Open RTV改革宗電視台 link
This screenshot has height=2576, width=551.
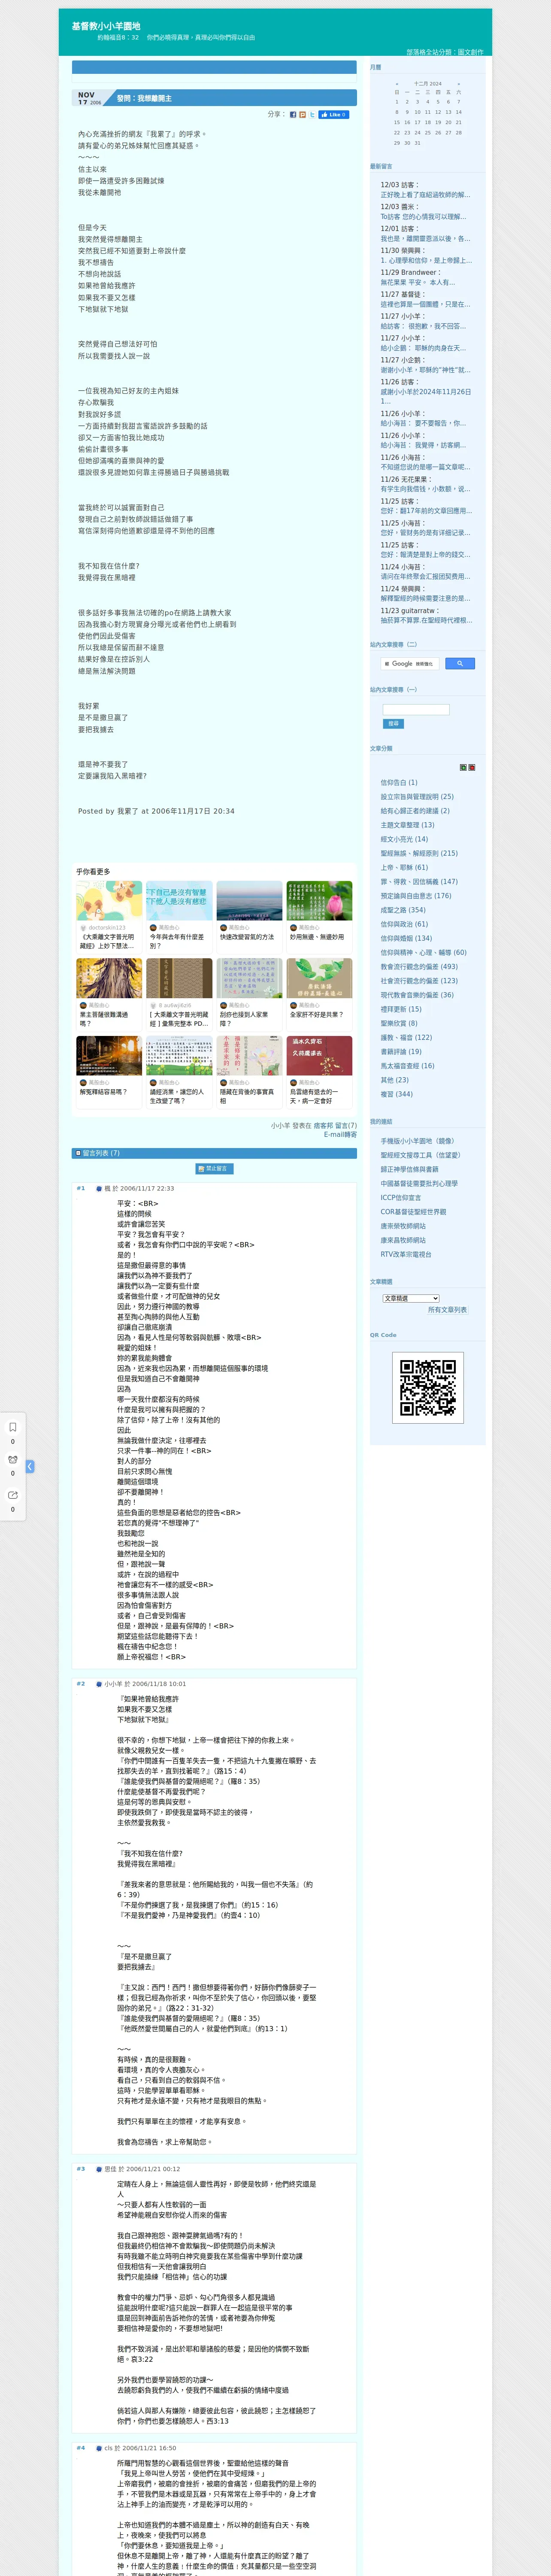(x=406, y=1254)
